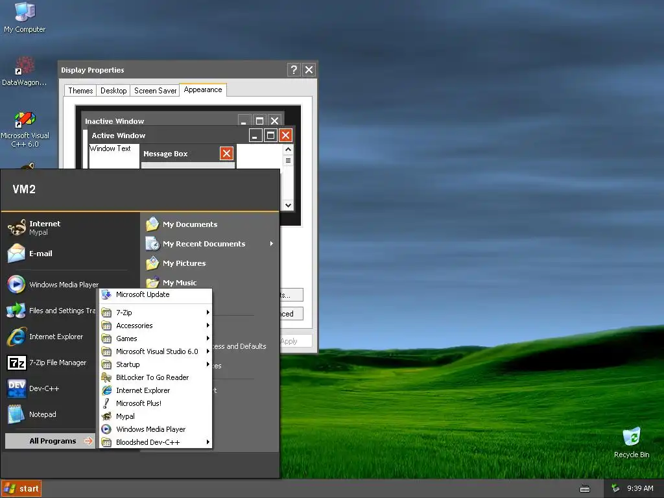Click Display Properties help question button
This screenshot has height=498, width=664.
coord(294,69)
